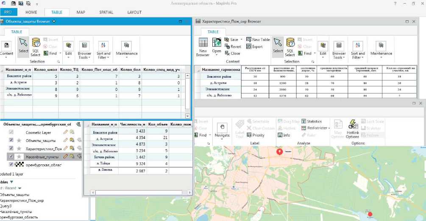Open the MAP ribbon tab
Image resolution: width=426 pixels, height=221 pixels.
(x=81, y=12)
